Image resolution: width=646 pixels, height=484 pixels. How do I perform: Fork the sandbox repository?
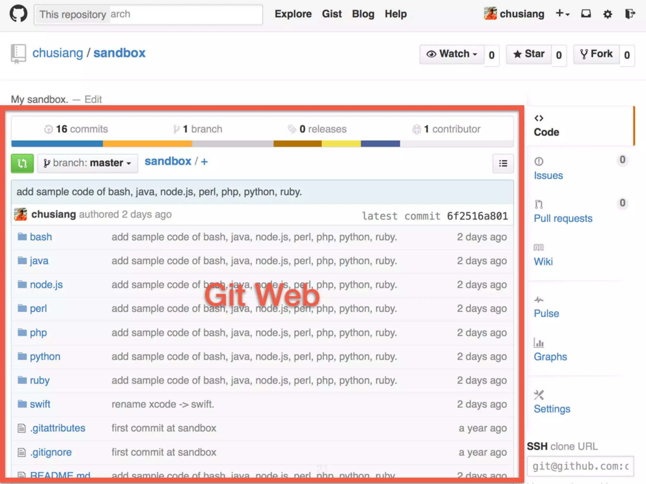[596, 54]
